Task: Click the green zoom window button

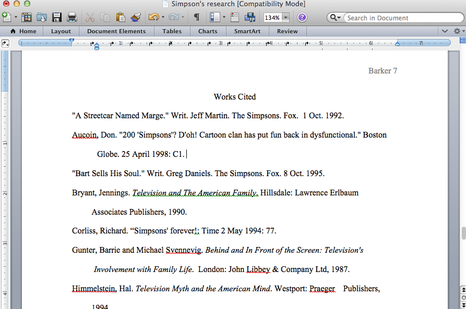Action: tap(27, 4)
